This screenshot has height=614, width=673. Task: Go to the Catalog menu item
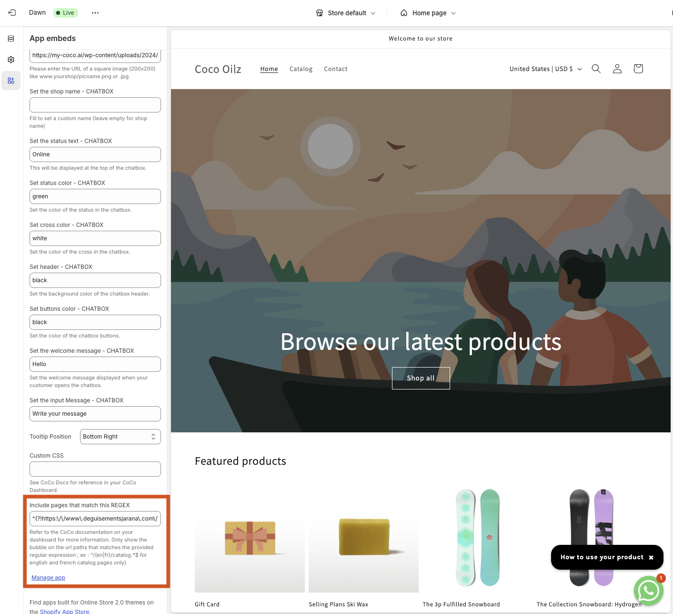pyautogui.click(x=301, y=69)
